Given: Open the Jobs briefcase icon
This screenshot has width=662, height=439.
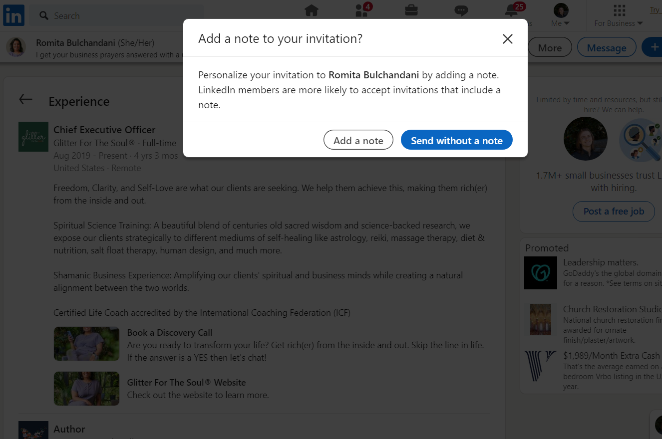Looking at the screenshot, I should pyautogui.click(x=411, y=10).
